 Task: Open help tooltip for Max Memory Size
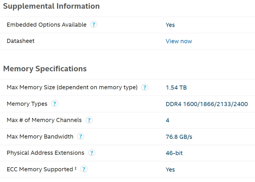click(x=144, y=87)
